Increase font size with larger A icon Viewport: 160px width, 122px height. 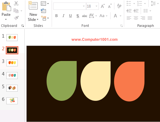[103, 6]
